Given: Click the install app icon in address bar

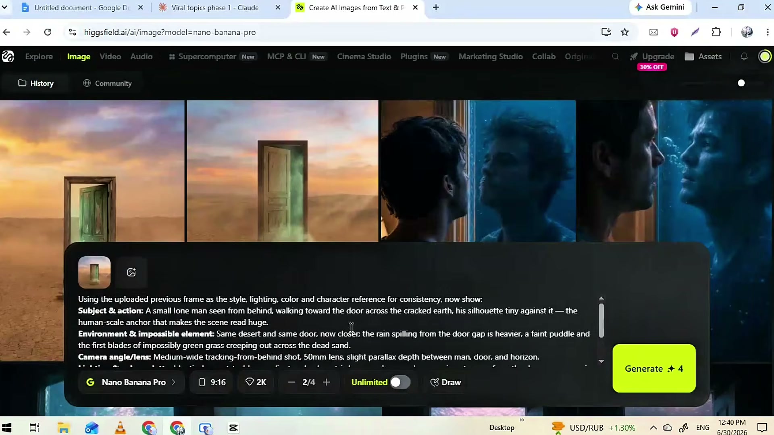Looking at the screenshot, I should 606,32.
